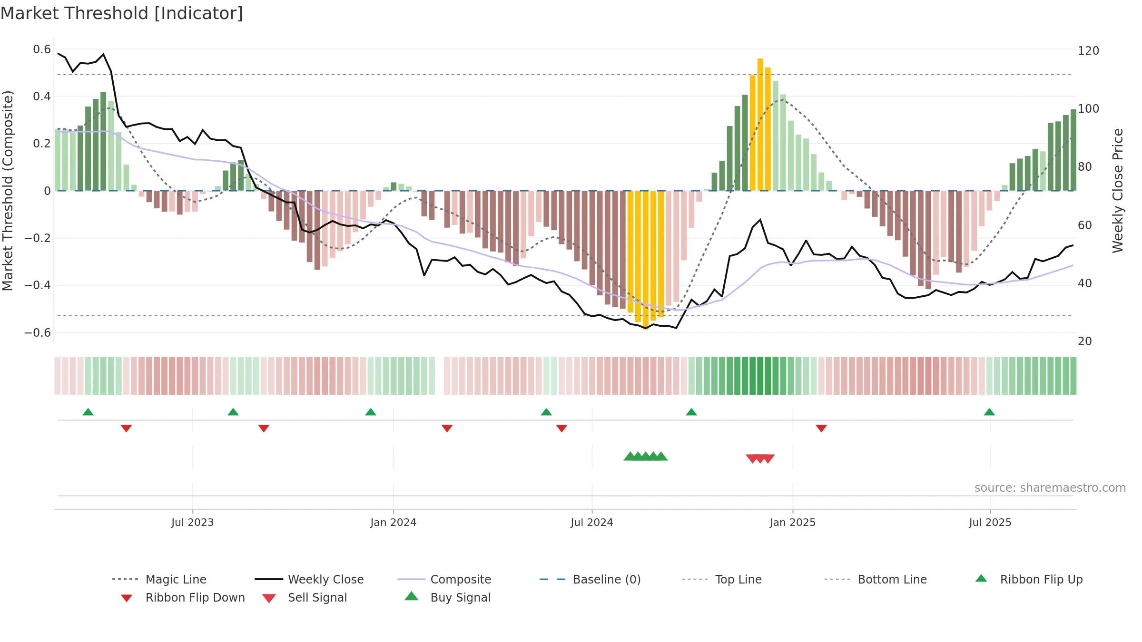Click the lowest yellow bar below the bottom line
The width and height of the screenshot is (1142, 642).
(x=646, y=260)
